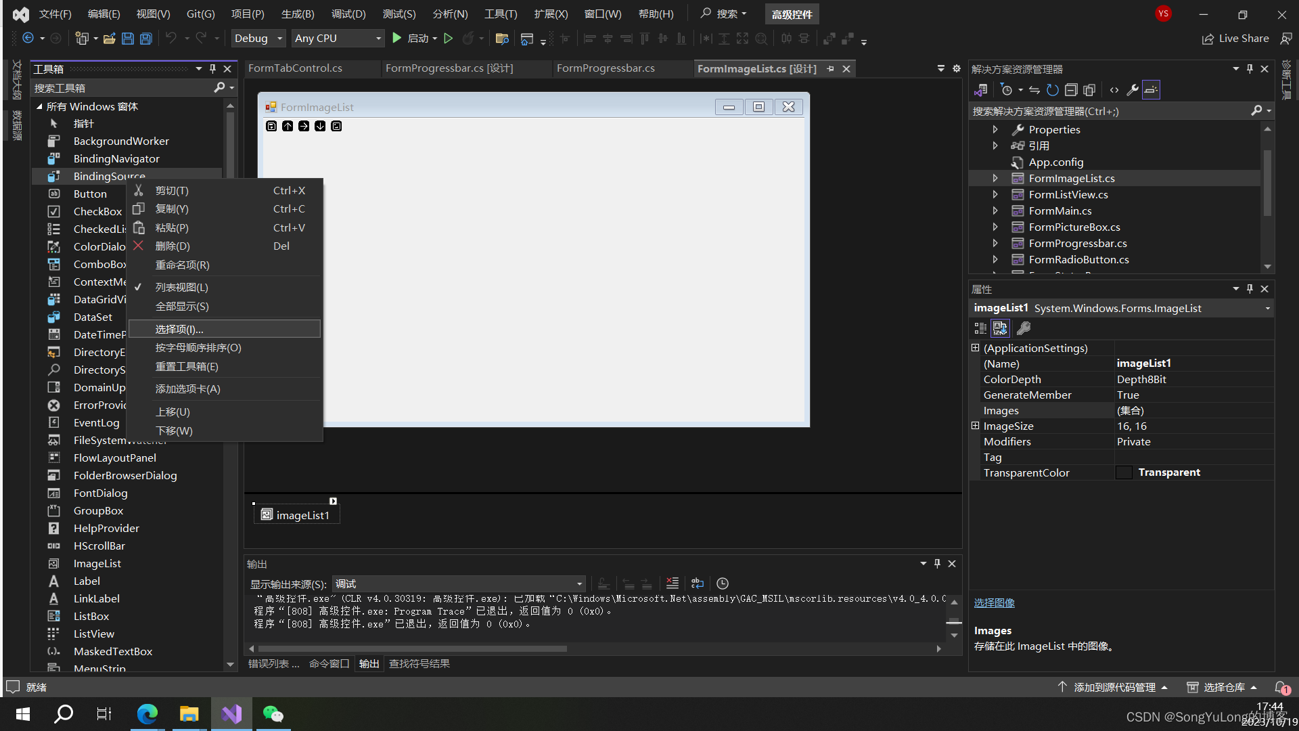Select 选择项(I) from context menu

pyautogui.click(x=179, y=328)
